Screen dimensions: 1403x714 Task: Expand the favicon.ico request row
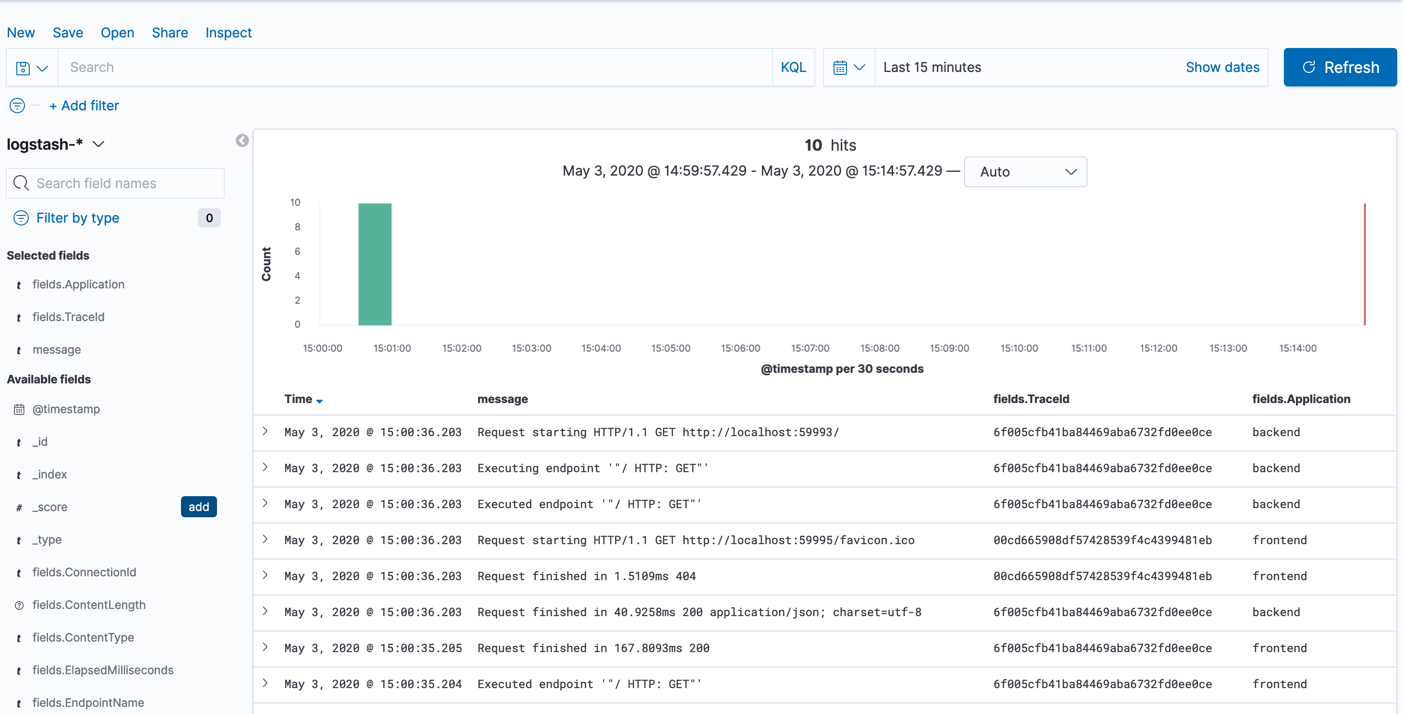pos(265,539)
